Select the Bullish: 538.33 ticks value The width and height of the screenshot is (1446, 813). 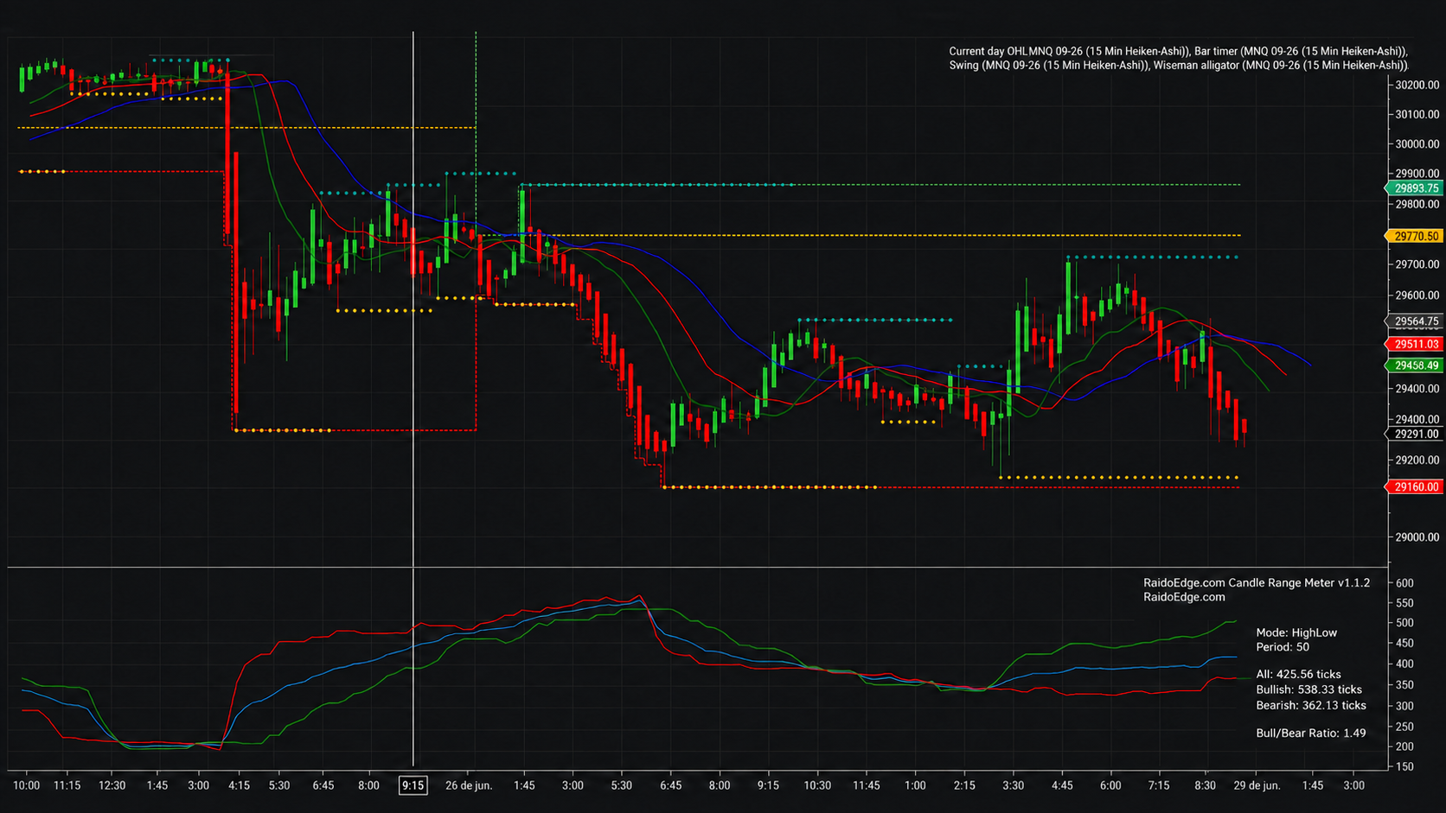point(1308,689)
